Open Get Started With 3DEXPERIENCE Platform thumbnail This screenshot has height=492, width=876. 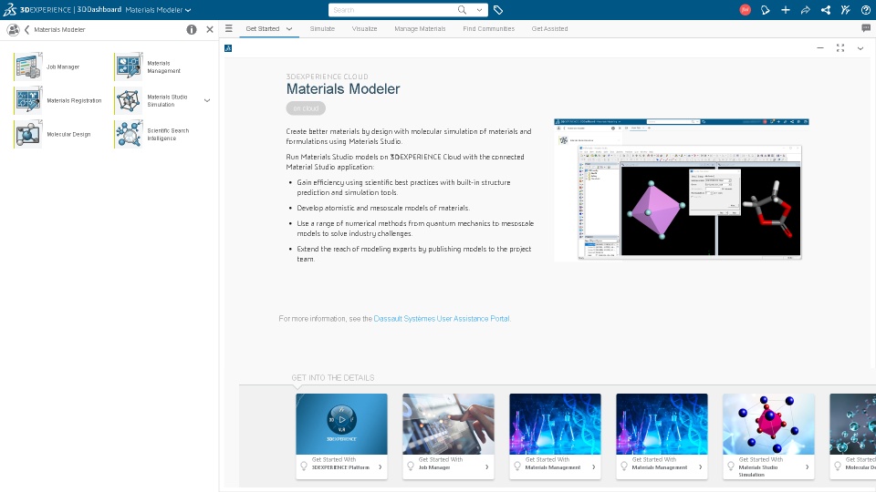tap(341, 424)
